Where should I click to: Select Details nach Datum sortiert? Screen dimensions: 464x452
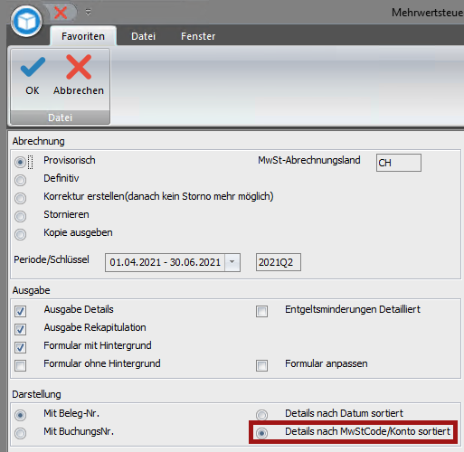point(261,415)
